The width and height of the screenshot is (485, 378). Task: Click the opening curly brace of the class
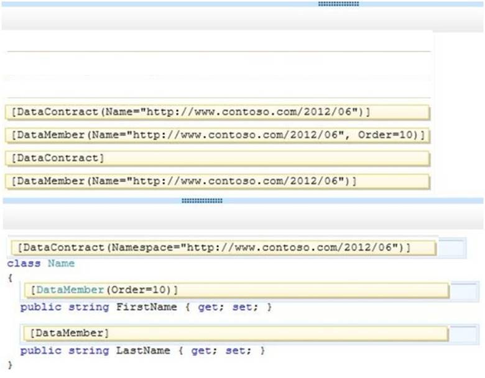click(9, 278)
